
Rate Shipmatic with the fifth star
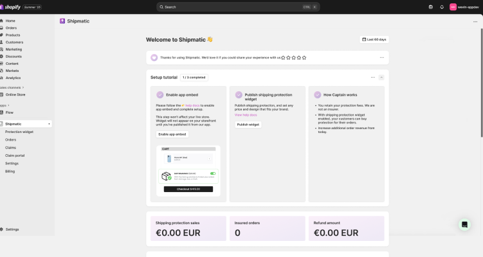pos(304,58)
